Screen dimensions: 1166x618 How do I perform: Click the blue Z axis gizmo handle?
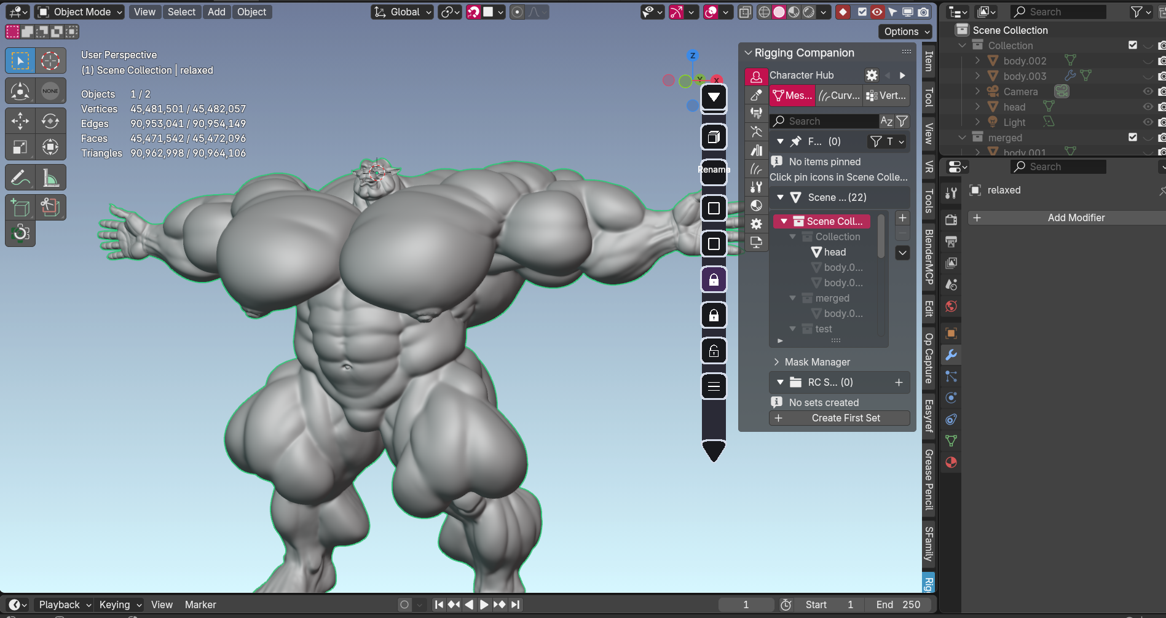(x=693, y=55)
